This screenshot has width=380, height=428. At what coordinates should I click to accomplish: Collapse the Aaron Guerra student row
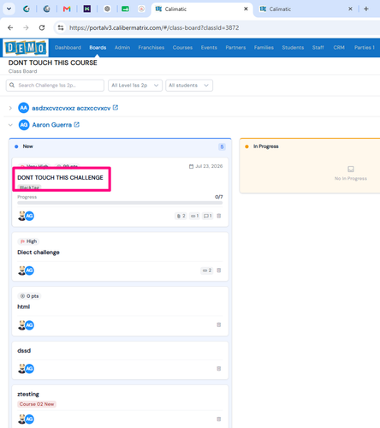pos(10,125)
